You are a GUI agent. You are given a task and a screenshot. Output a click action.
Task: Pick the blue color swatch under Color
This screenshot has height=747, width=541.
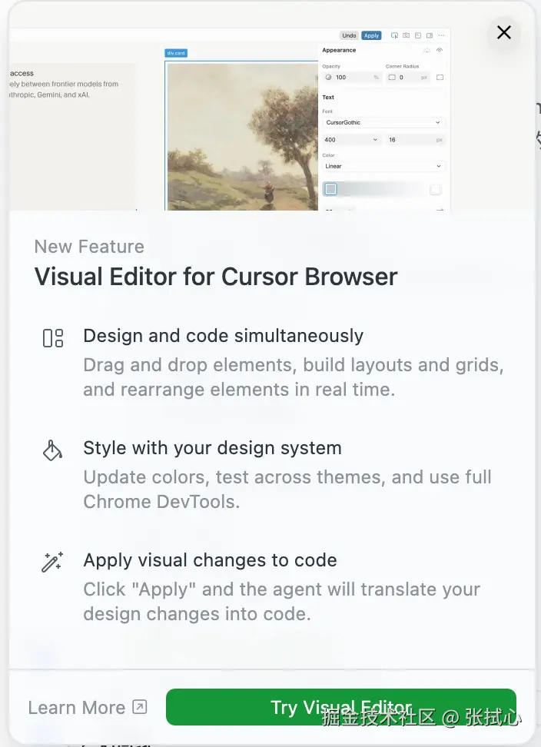tap(330, 189)
